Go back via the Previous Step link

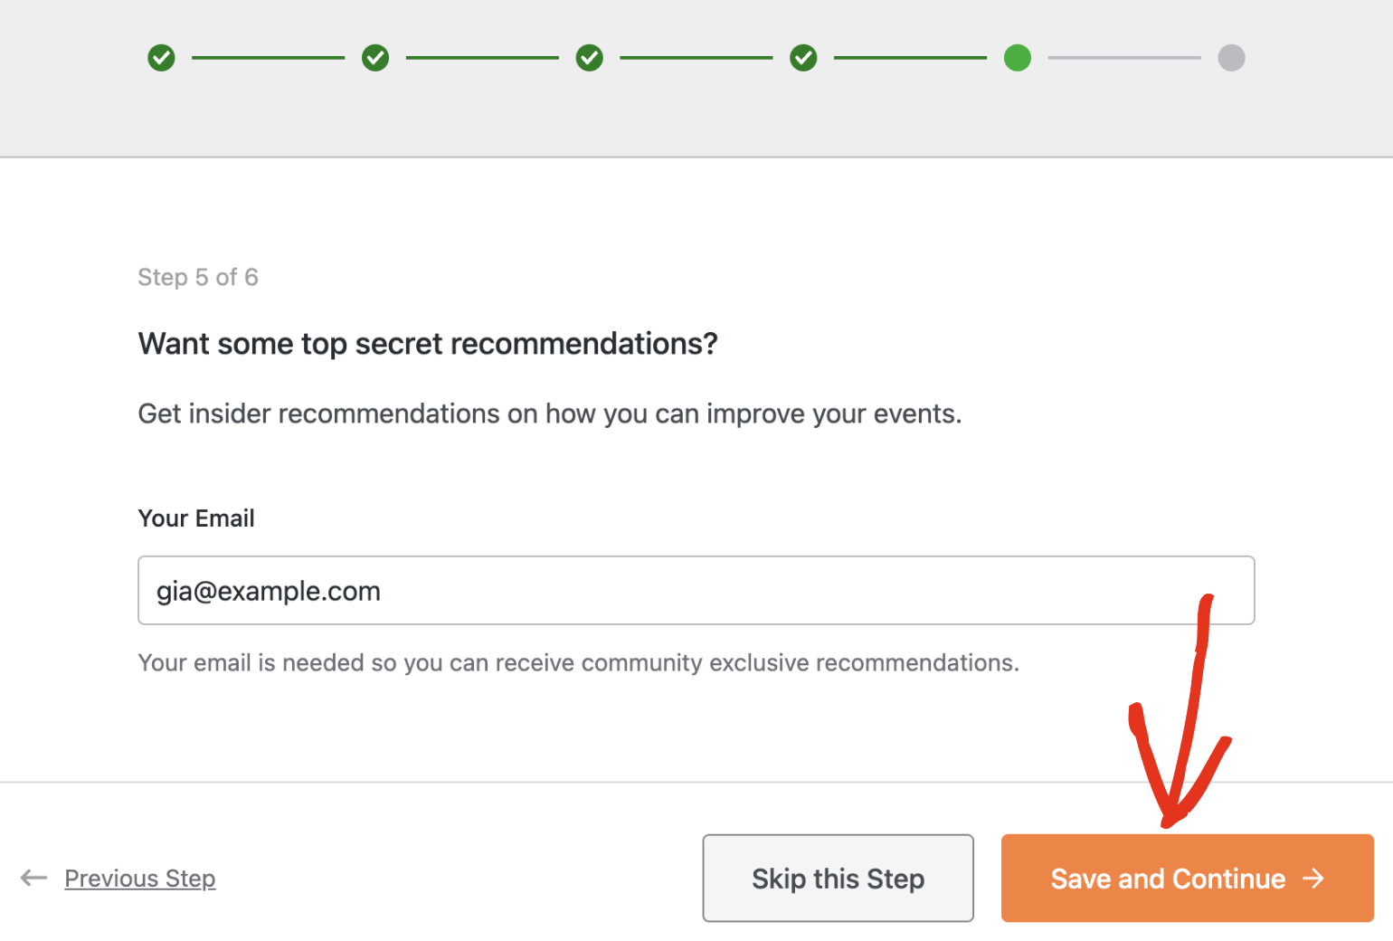click(140, 879)
